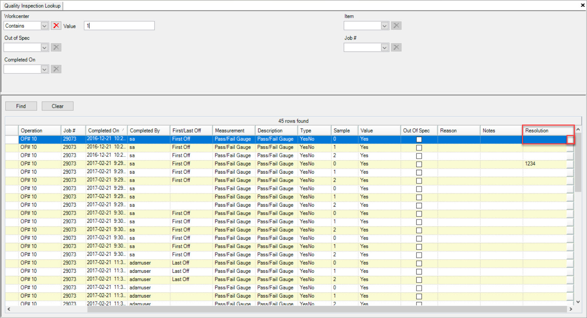Toggle Out Of Spec checkbox in first selected row
The image size is (587, 318).
[x=419, y=140]
